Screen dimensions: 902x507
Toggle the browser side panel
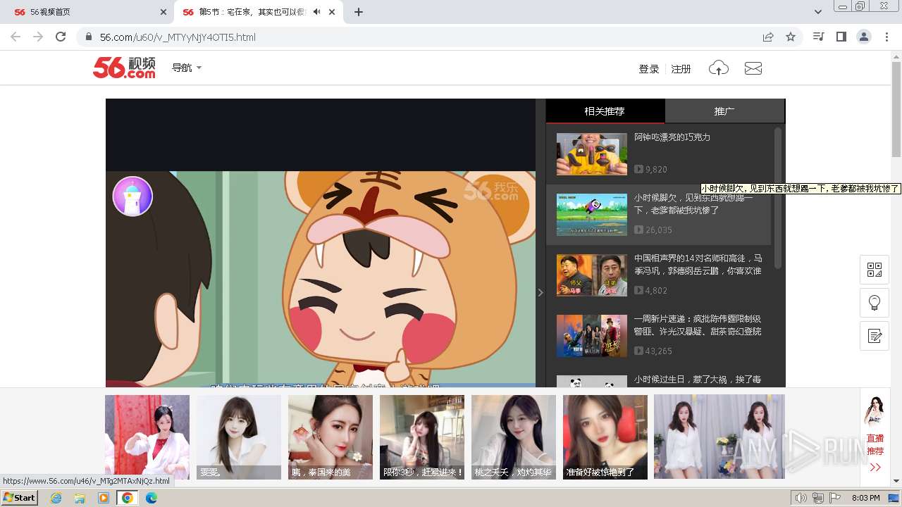pyautogui.click(x=841, y=37)
